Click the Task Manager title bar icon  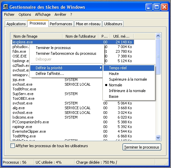6,7
